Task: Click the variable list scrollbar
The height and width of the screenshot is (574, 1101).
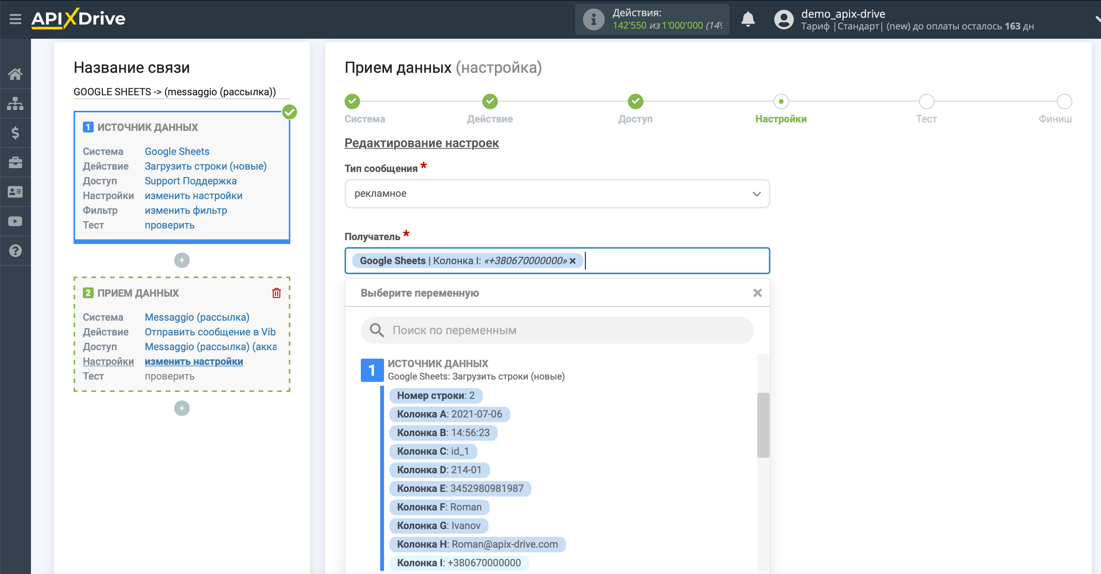Action: pos(763,425)
